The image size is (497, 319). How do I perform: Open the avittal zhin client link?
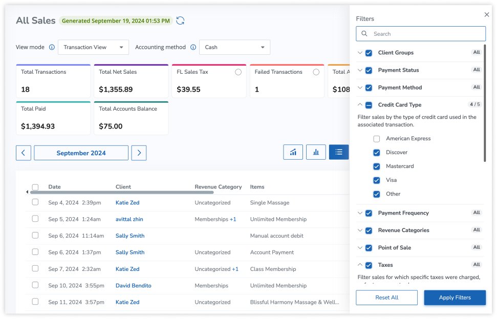(x=129, y=219)
